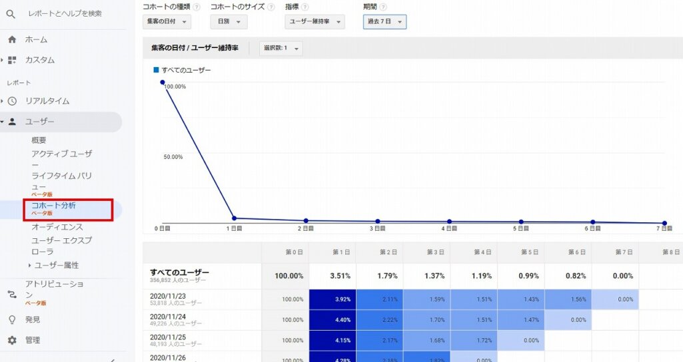This screenshot has height=362, width=683.
Task: Click the 2.22% retention cell
Action: point(380,320)
